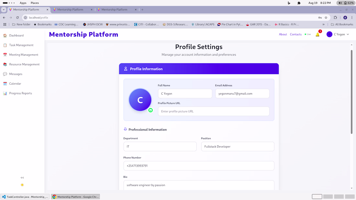The image size is (356, 200).
Task: Bookmark this page with the star
Action: [x=326, y=18]
